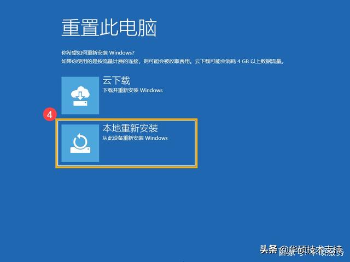Choose the 云下载 option title

(x=116, y=80)
